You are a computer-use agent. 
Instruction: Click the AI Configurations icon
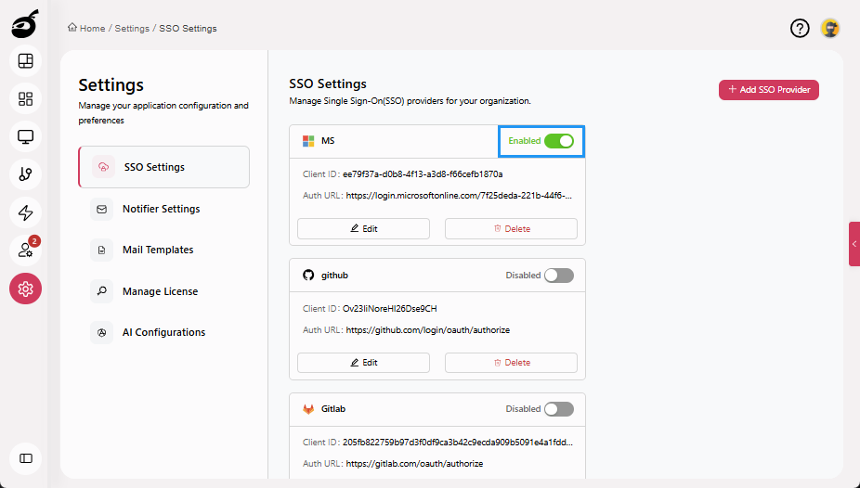pyautogui.click(x=101, y=332)
